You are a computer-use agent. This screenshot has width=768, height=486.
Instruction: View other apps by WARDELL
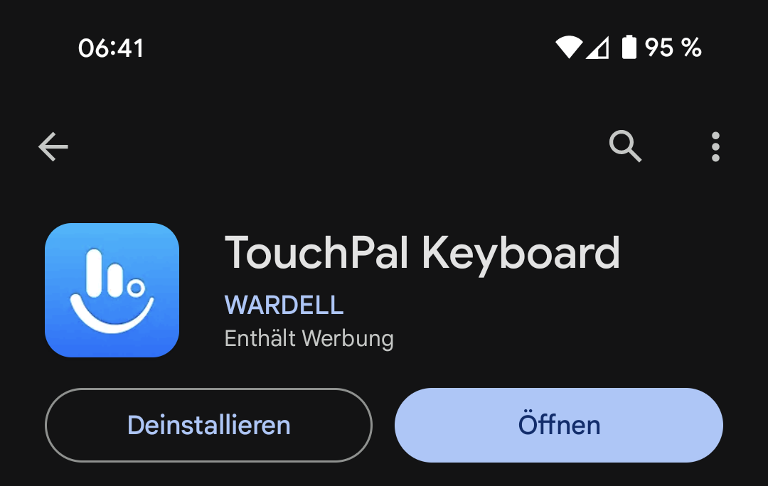(x=284, y=305)
